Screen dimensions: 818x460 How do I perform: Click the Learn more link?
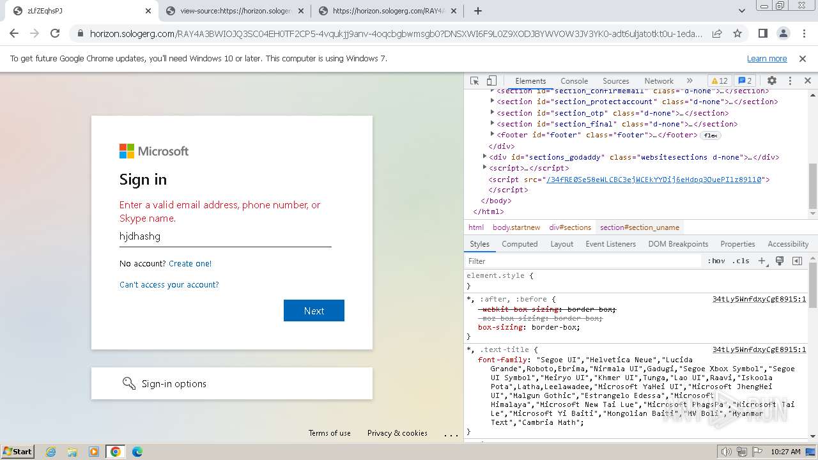[767, 59]
